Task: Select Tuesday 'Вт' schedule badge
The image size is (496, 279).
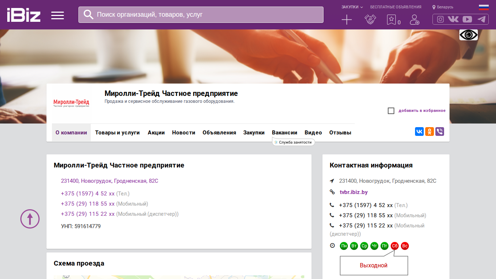Action: 354,246
